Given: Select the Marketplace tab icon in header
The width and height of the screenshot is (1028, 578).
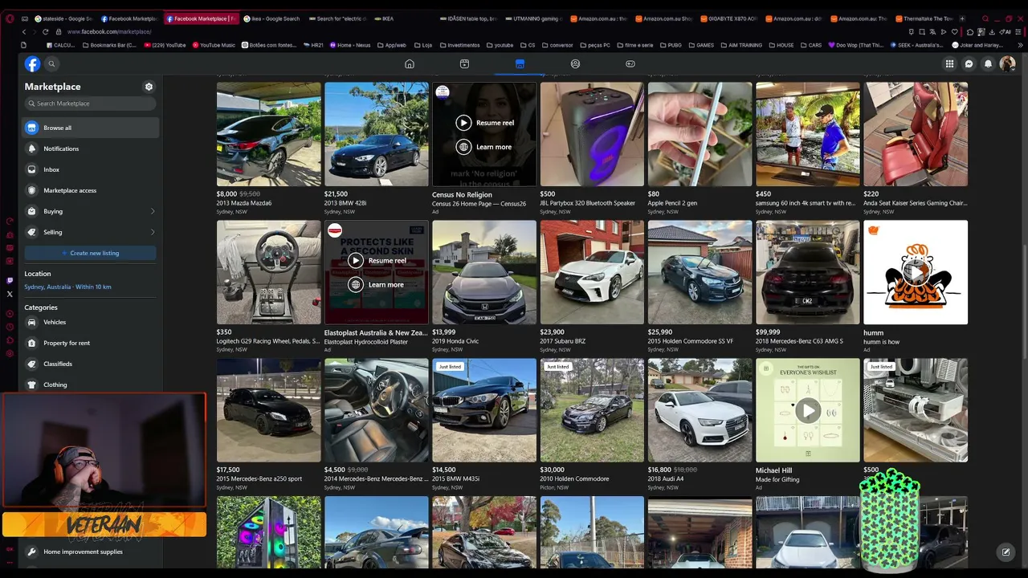Looking at the screenshot, I should pyautogui.click(x=520, y=64).
